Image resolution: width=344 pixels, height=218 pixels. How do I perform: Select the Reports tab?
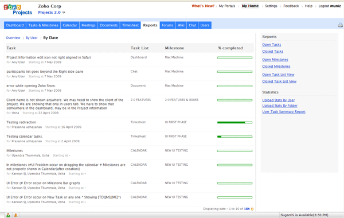(x=150, y=25)
